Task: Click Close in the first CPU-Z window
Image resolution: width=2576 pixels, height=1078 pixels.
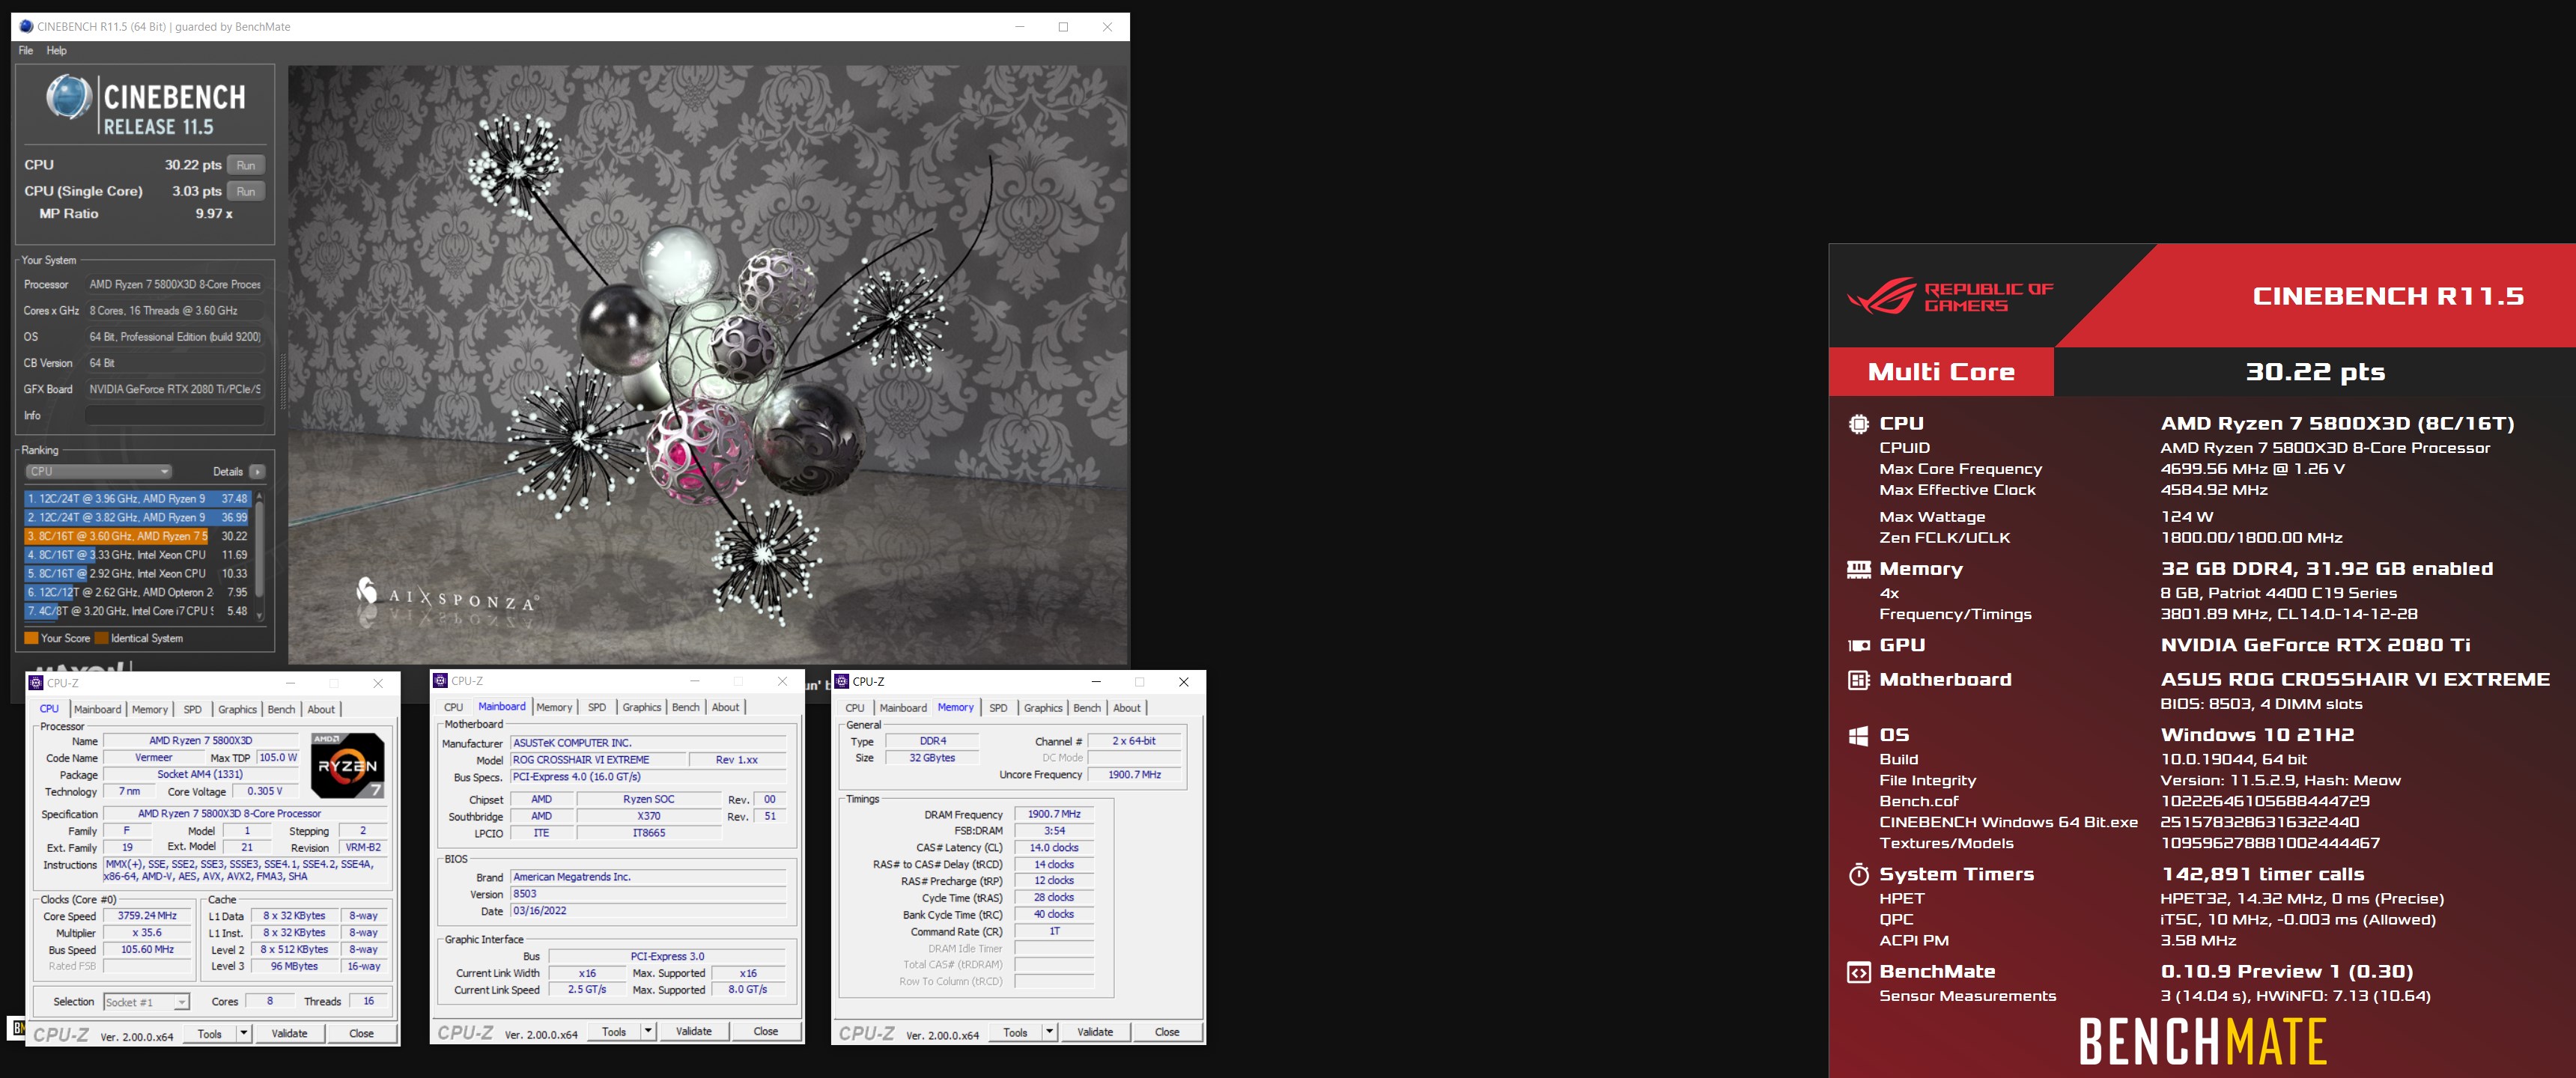Action: pos(361,1034)
